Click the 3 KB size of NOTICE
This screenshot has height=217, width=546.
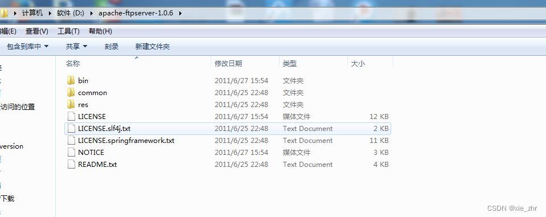pos(381,152)
